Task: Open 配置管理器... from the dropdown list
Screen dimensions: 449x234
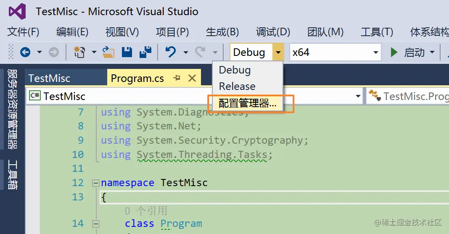Action: [x=247, y=103]
